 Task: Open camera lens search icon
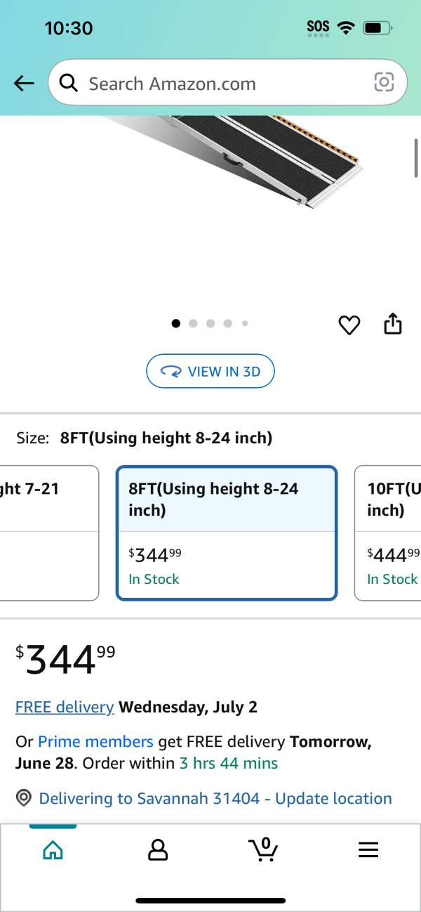click(x=384, y=83)
